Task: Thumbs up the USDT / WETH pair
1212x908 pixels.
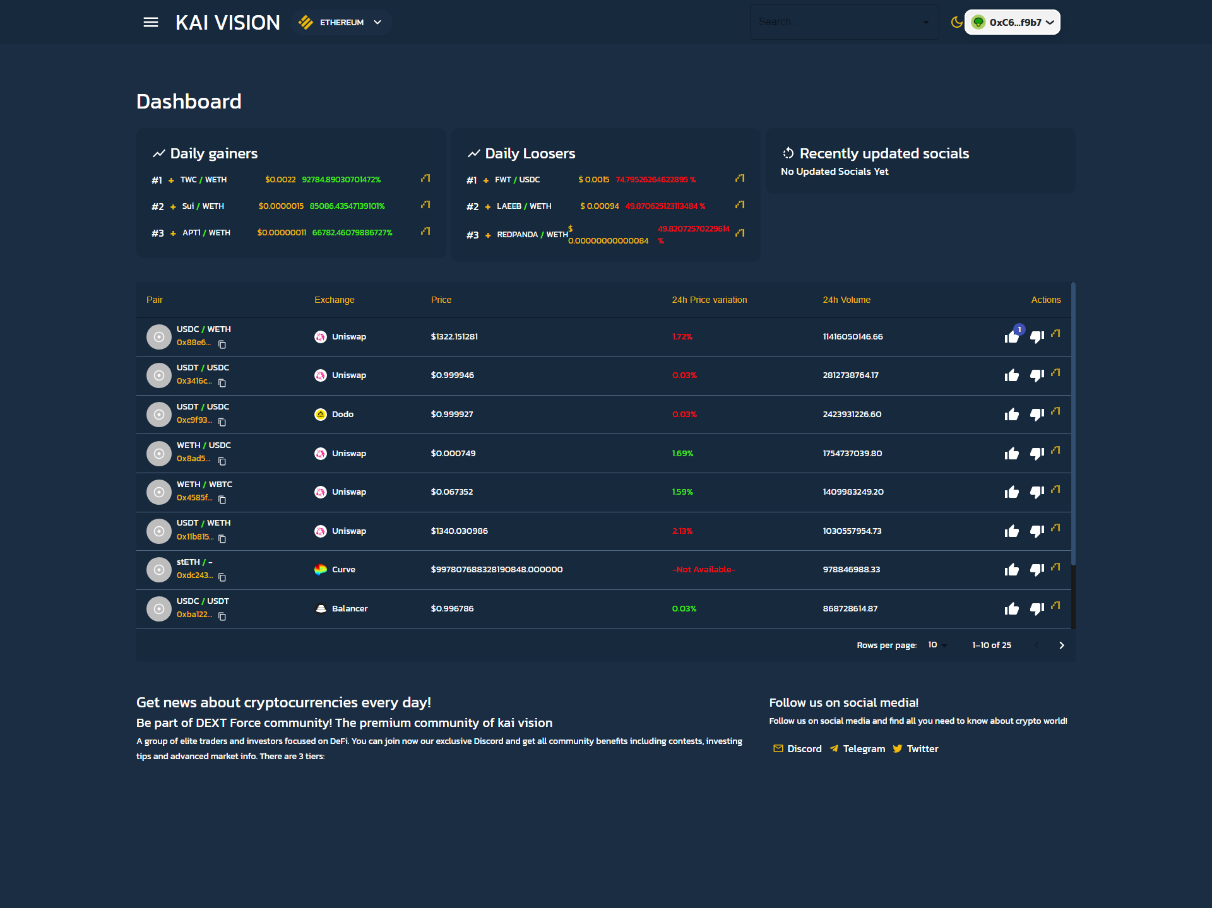Action: [1011, 531]
